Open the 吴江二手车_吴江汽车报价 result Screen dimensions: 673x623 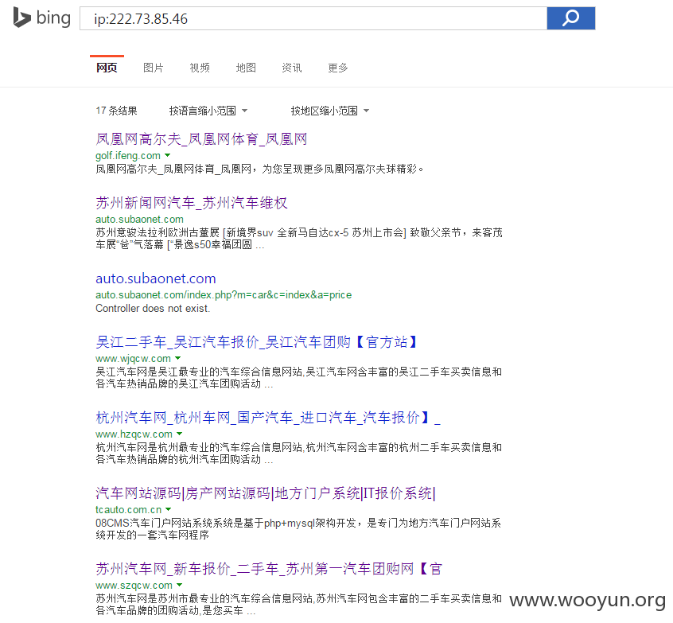(256, 342)
